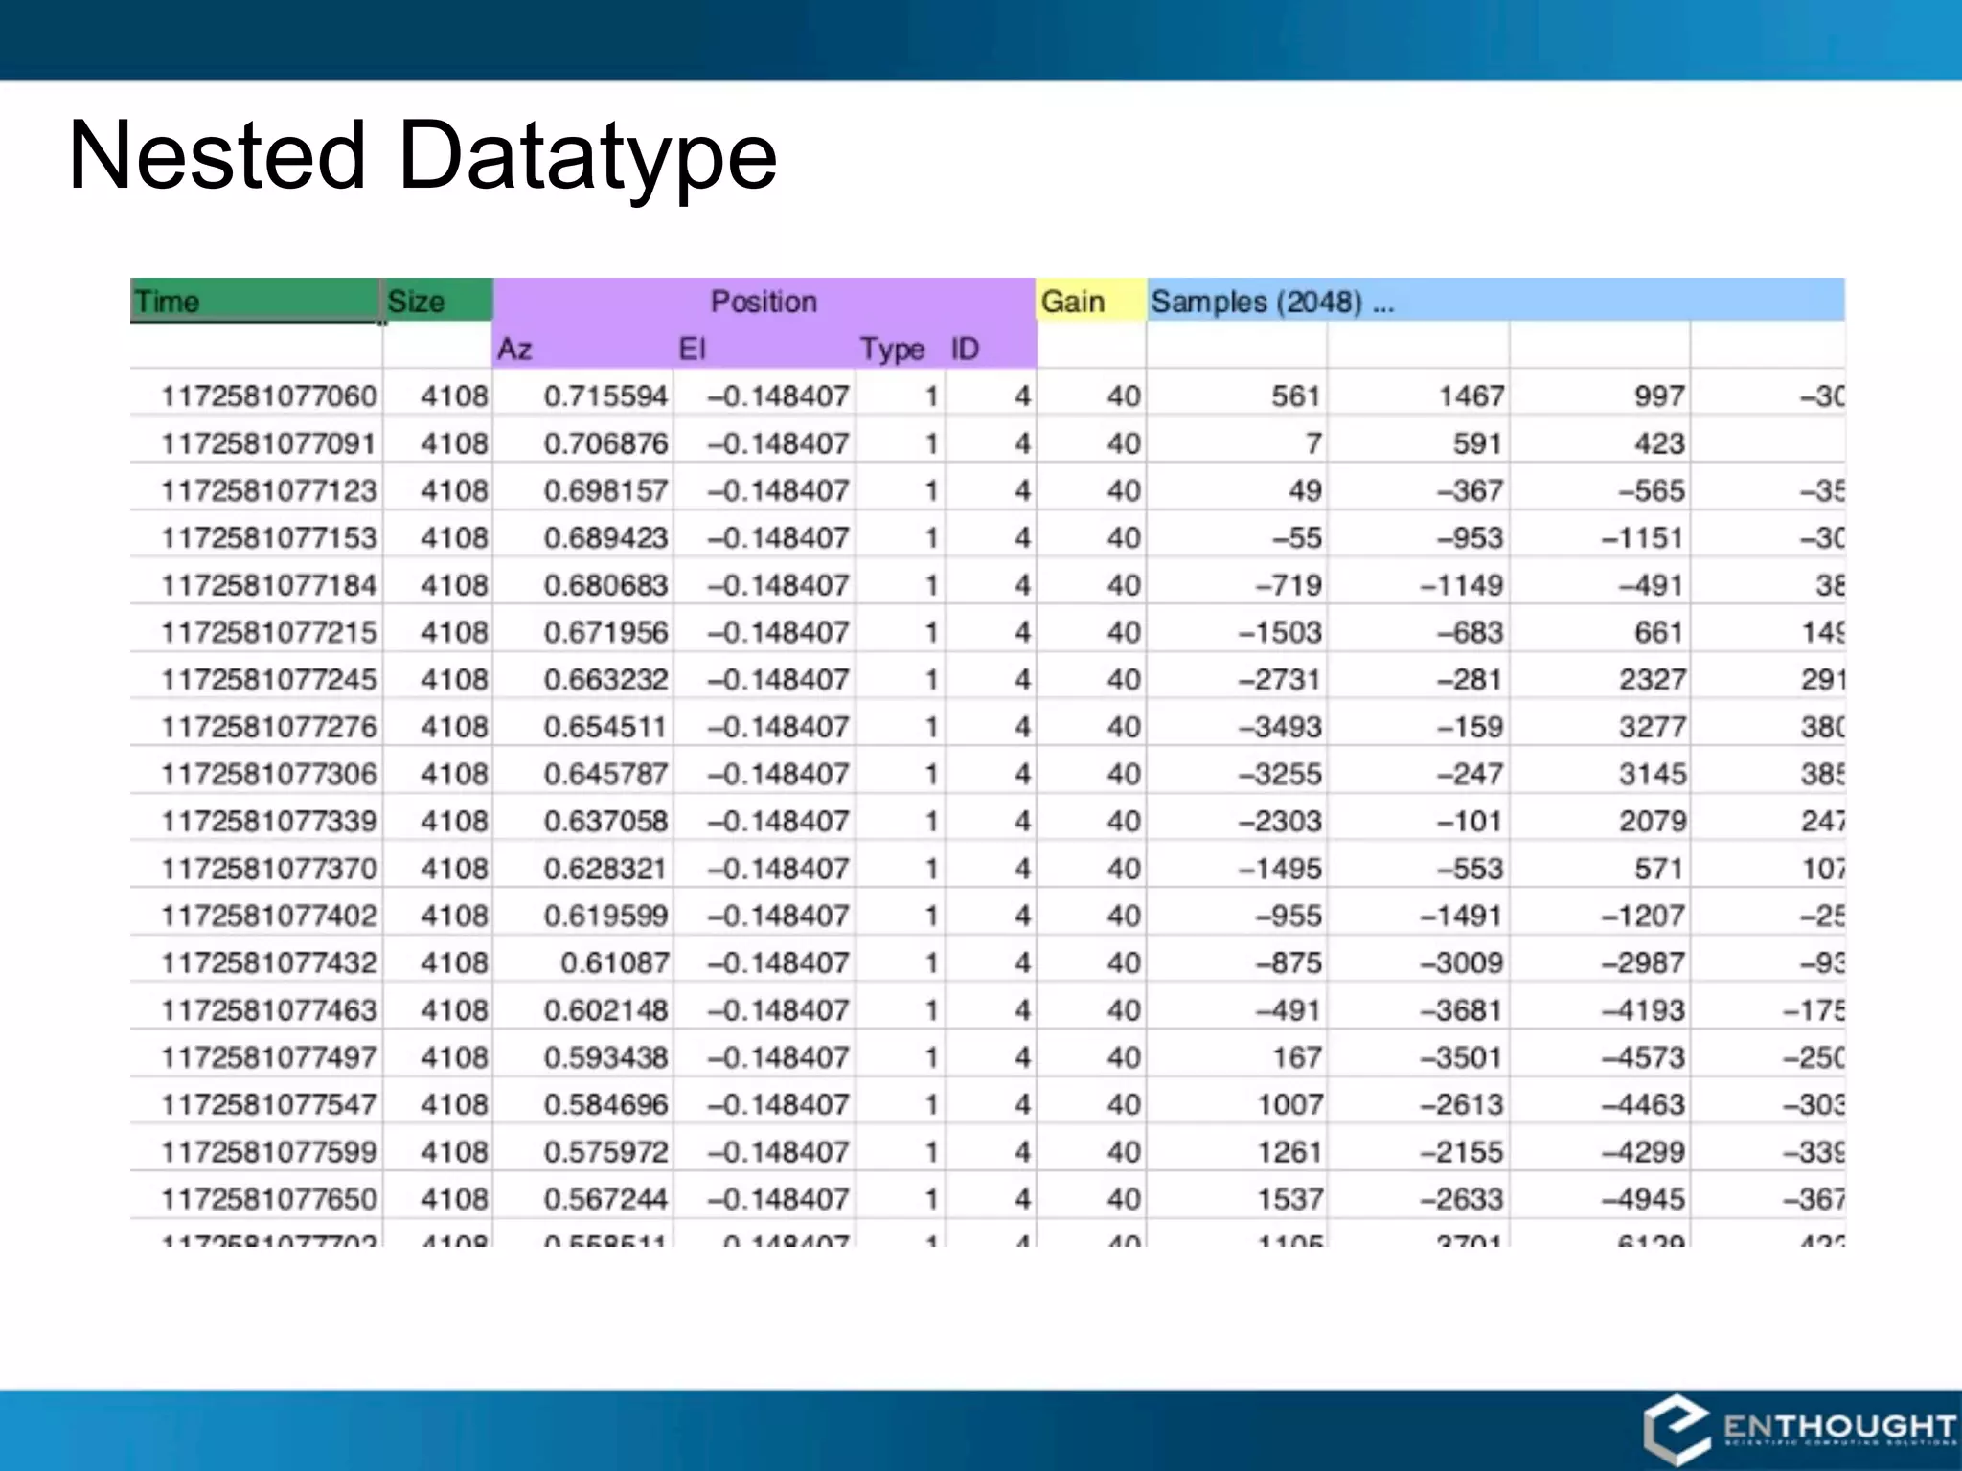This screenshot has width=1962, height=1471.
Task: Click sample value 997
Action: [x=1659, y=396]
